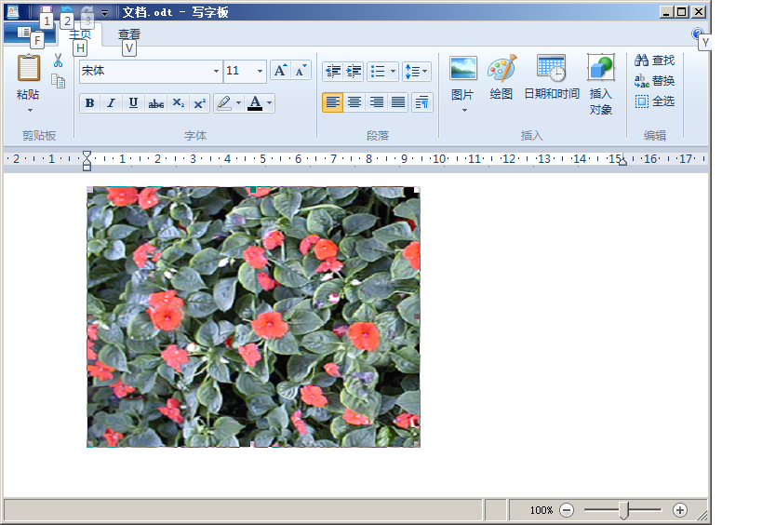This screenshot has width=762, height=525.
Task: Apply the font color A swatch
Action: (x=255, y=103)
